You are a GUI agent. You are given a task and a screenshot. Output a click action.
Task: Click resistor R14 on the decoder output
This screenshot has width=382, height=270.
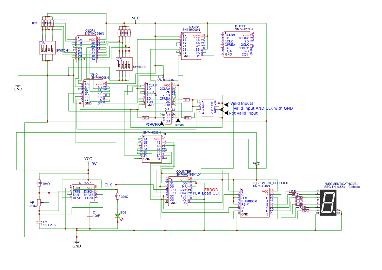(x=292, y=191)
